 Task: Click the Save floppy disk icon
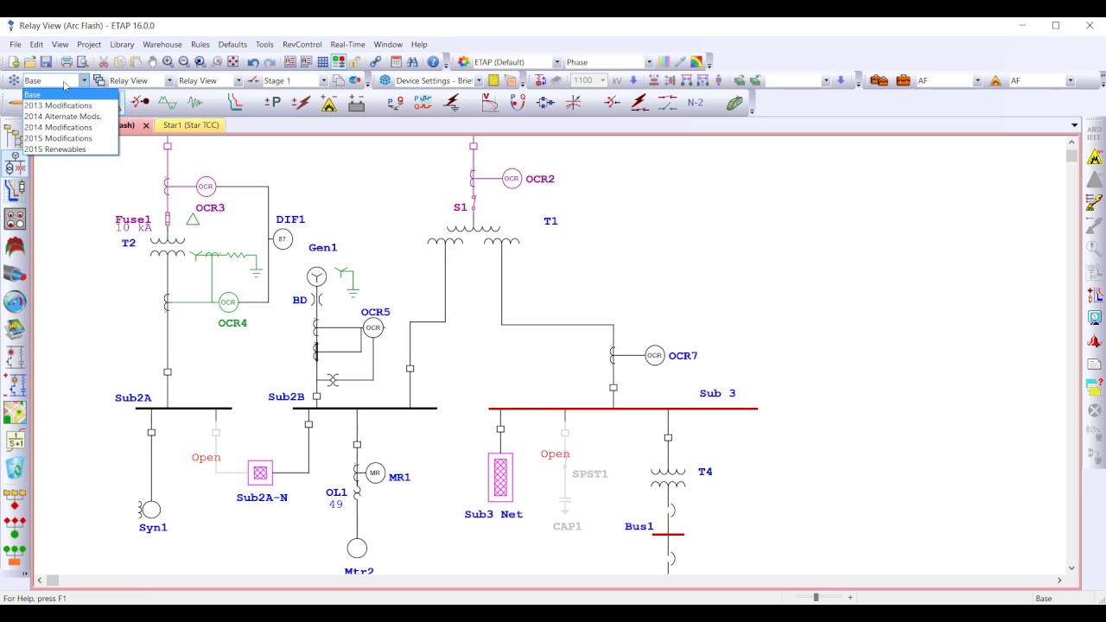47,62
